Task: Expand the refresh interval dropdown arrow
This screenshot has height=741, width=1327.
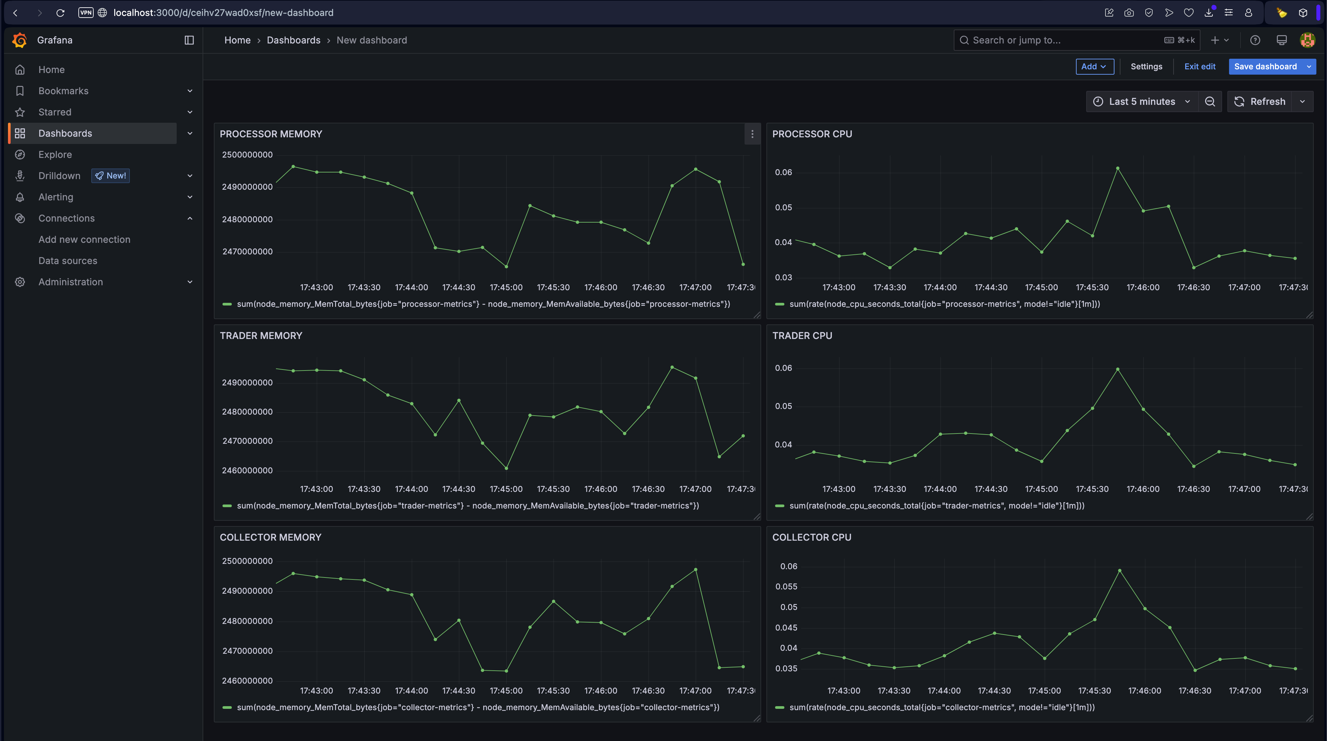Action: click(1302, 101)
